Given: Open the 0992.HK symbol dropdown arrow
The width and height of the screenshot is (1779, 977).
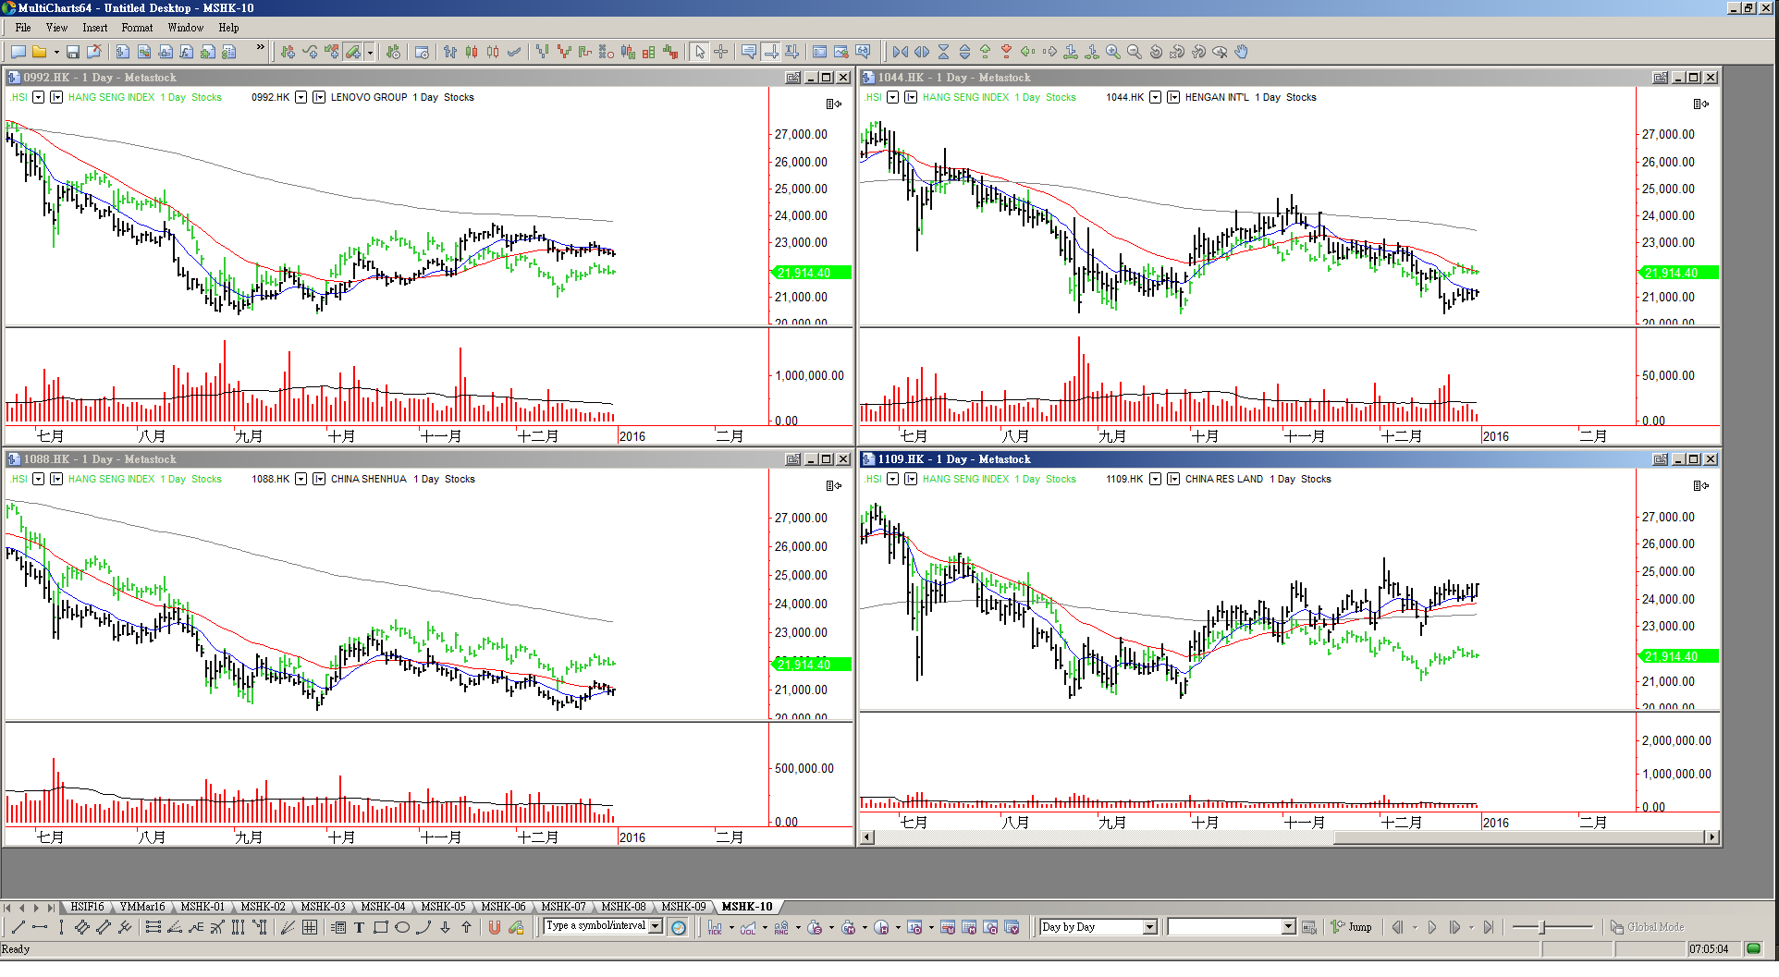Looking at the screenshot, I should tap(301, 97).
